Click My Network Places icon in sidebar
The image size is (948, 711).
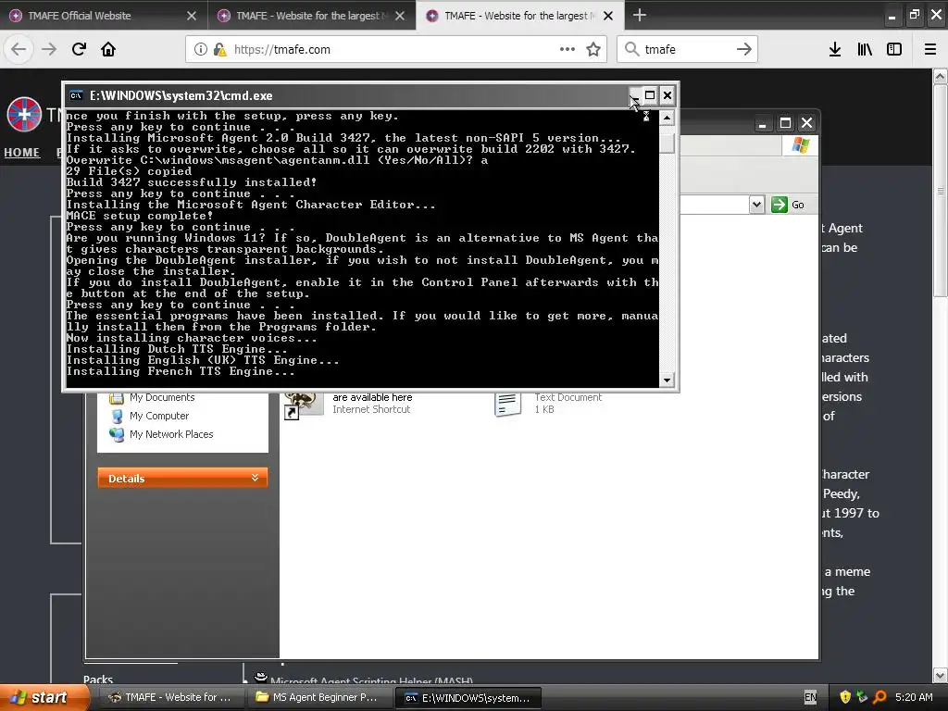click(x=117, y=434)
